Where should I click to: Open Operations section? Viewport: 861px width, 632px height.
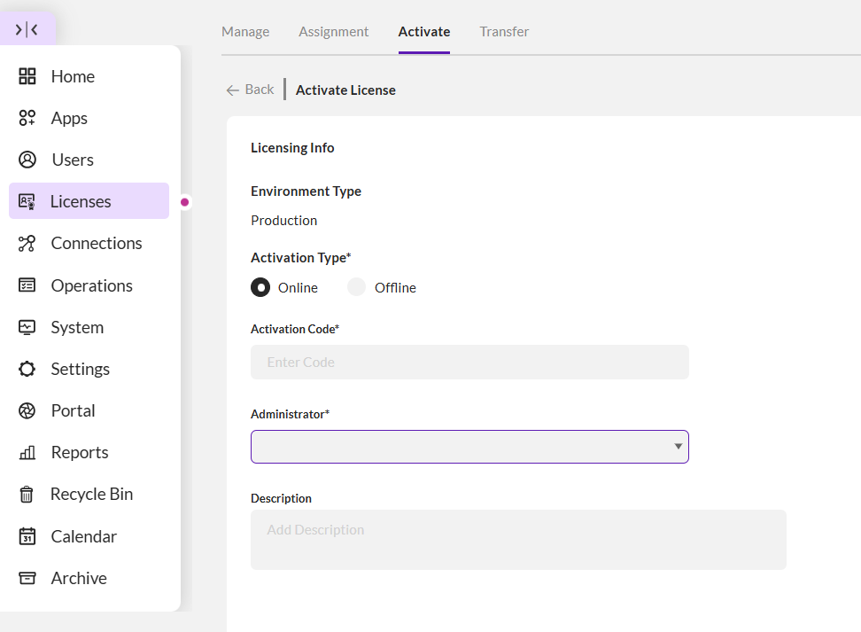[x=89, y=285]
